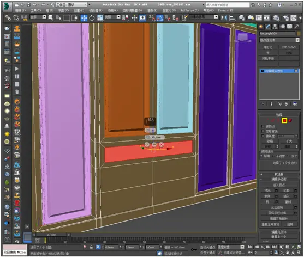
Task: Click the Bind to Space Warp tool
Action: click(24, 18)
